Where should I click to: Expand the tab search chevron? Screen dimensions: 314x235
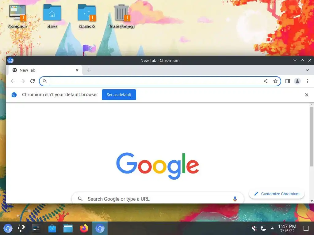307,70
